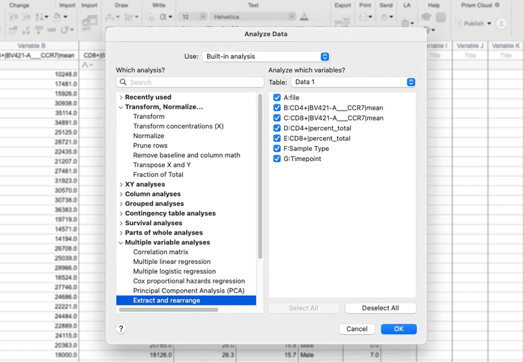
Task: Click the Greek alpha symbol Write icon
Action: (x=164, y=17)
